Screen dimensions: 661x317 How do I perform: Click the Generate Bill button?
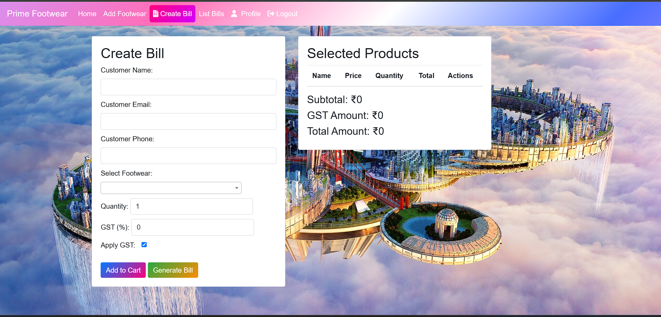click(x=173, y=270)
